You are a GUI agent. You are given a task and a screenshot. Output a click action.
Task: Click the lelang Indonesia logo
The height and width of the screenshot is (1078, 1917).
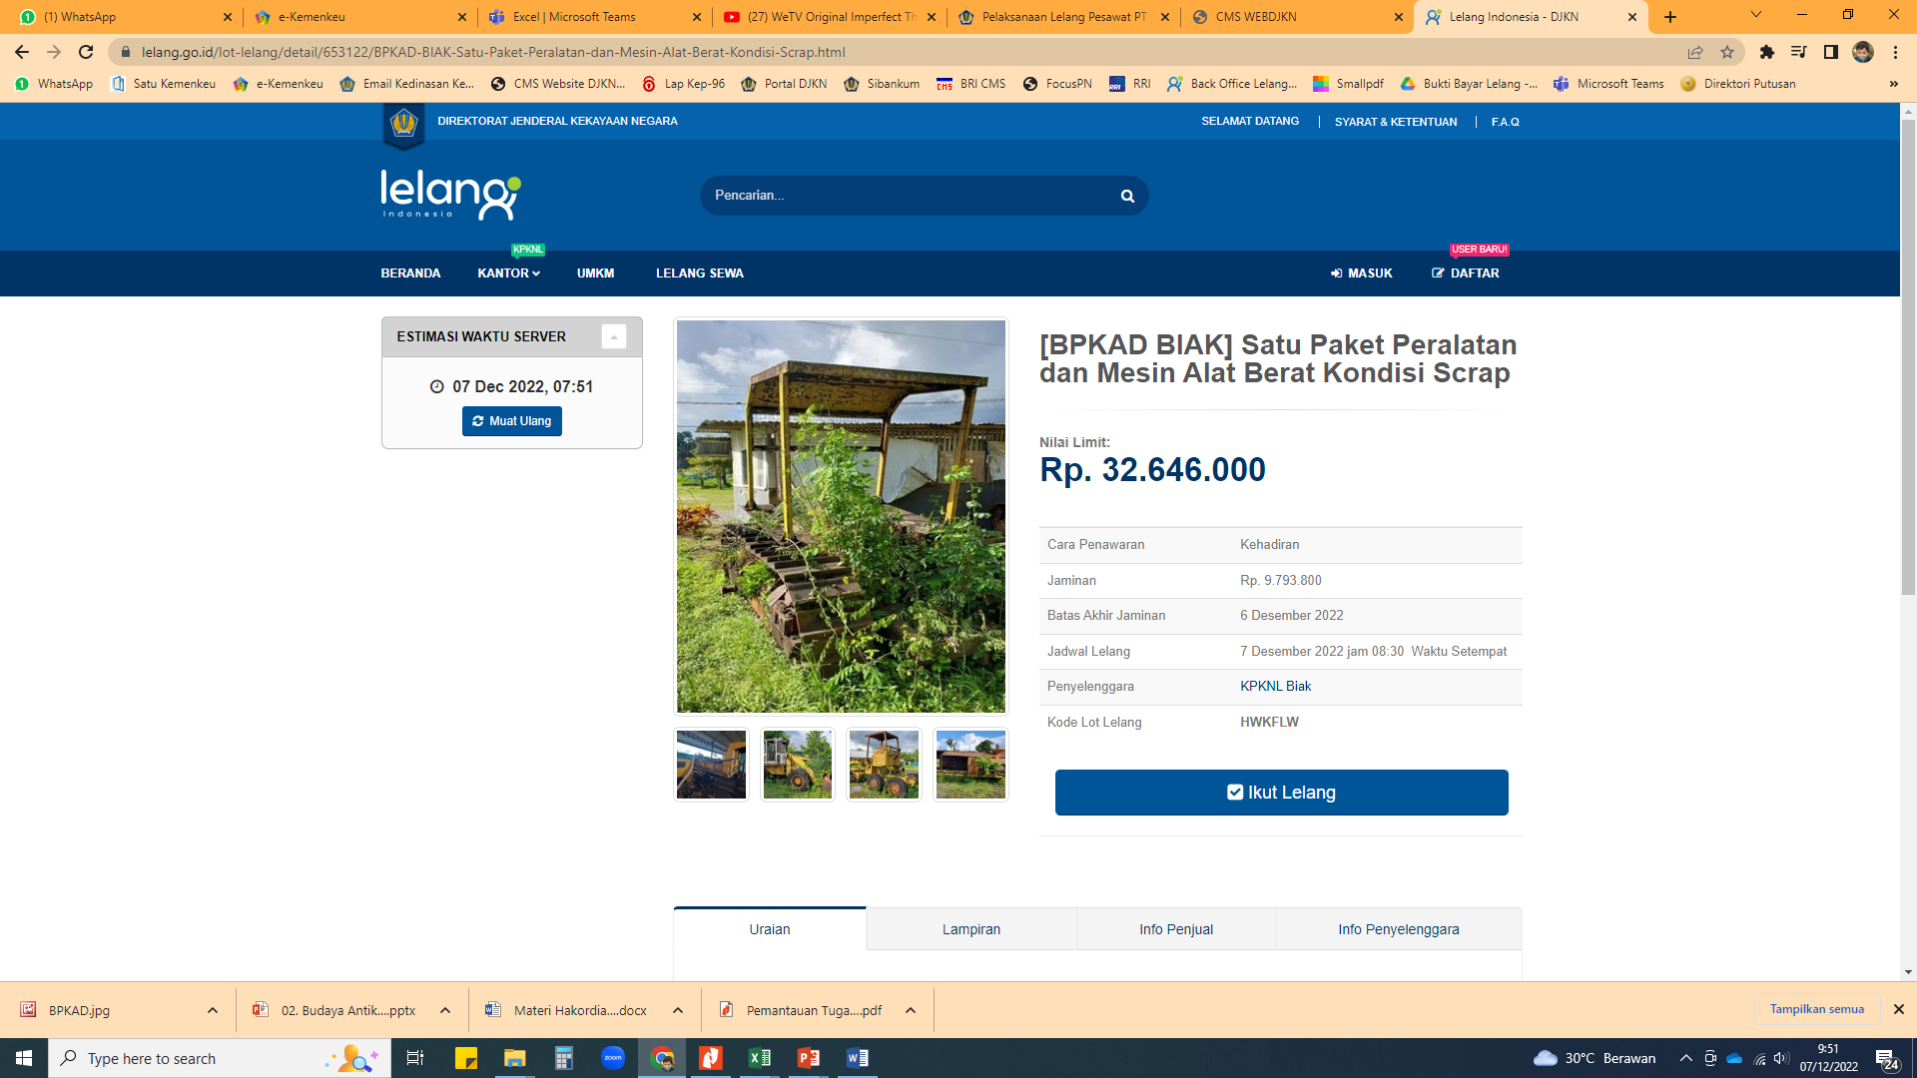(x=450, y=195)
